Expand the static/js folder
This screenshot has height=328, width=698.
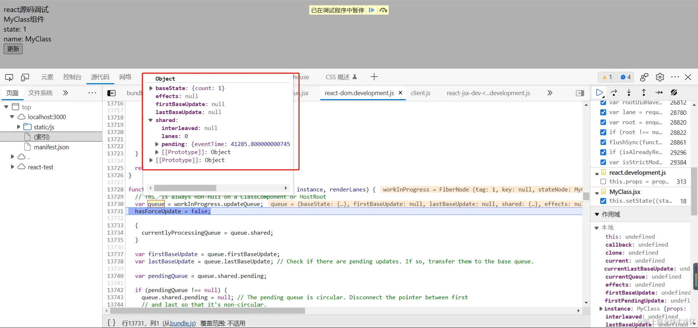[19, 127]
